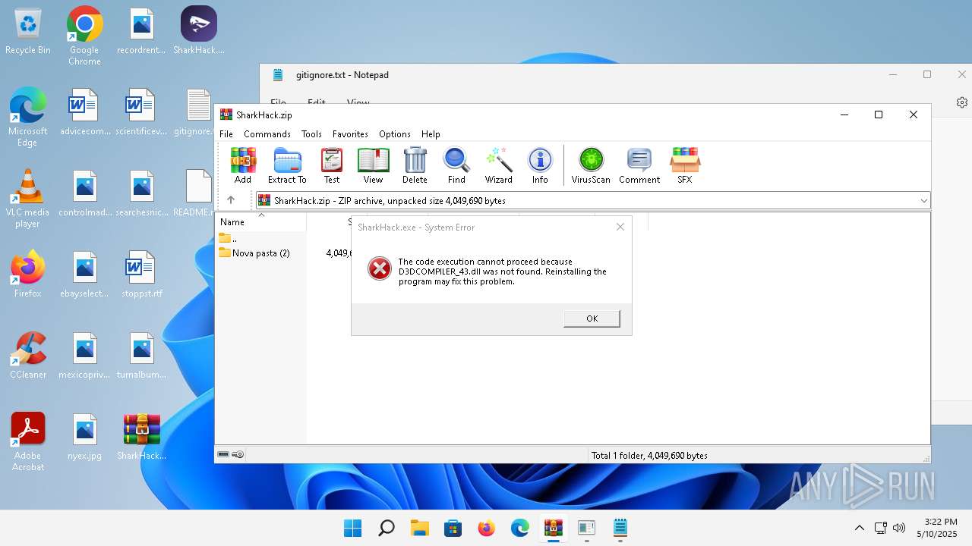The height and width of the screenshot is (546, 972).
Task: Open Microsoft Edge desktop shortcut
Action: [28, 118]
